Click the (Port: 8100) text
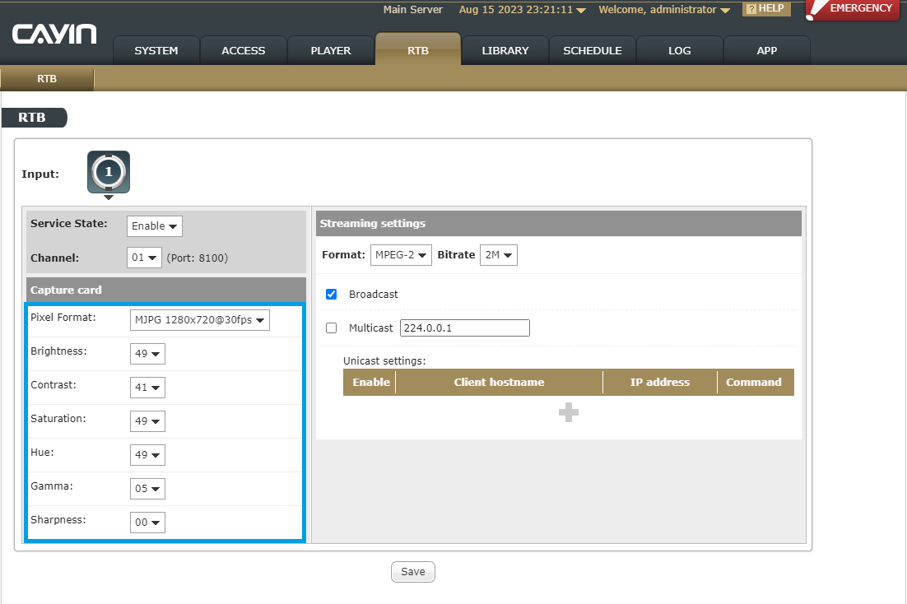Image resolution: width=907 pixels, height=604 pixels. [x=198, y=258]
